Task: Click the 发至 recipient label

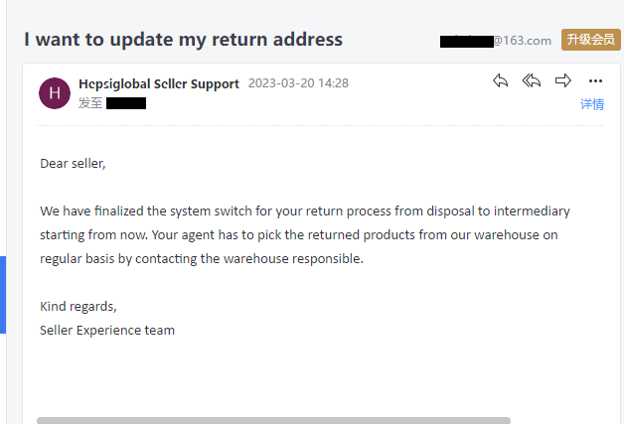Action: (x=90, y=103)
